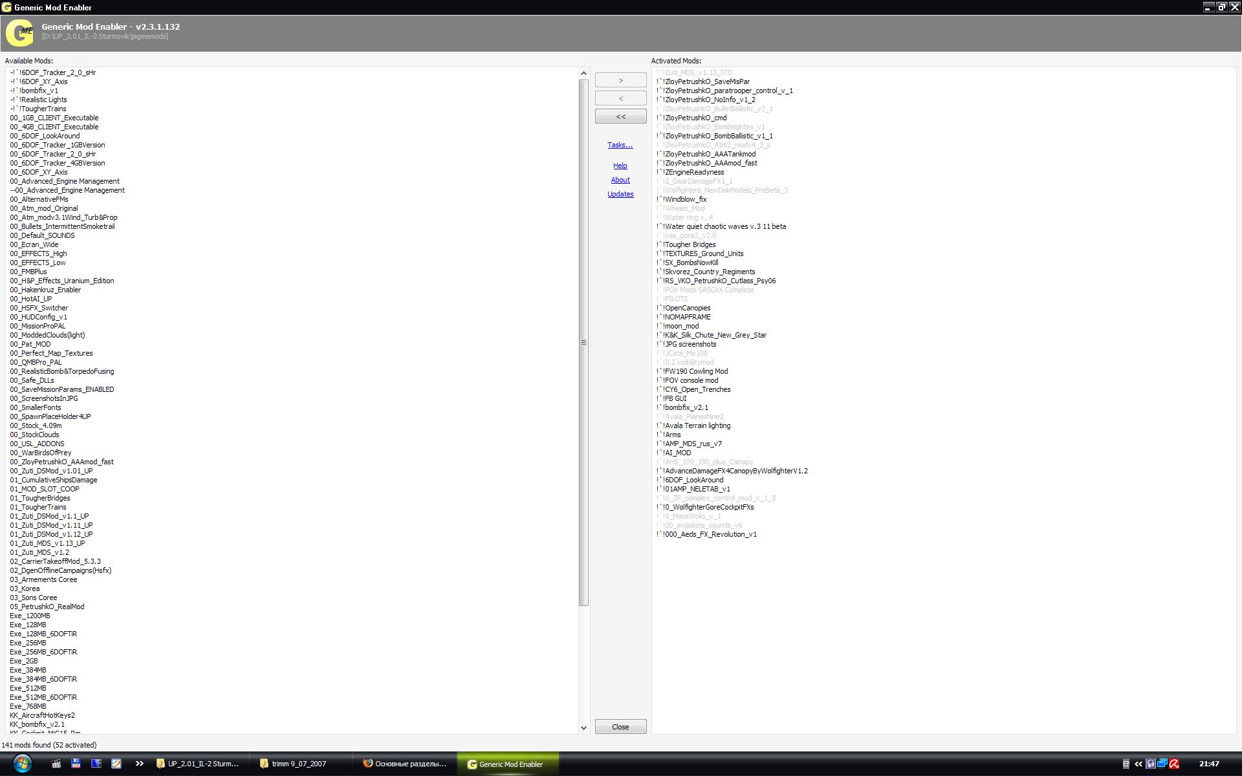Open the headphones audio tray icon
Image resolution: width=1242 pixels, height=776 pixels.
(x=1150, y=764)
